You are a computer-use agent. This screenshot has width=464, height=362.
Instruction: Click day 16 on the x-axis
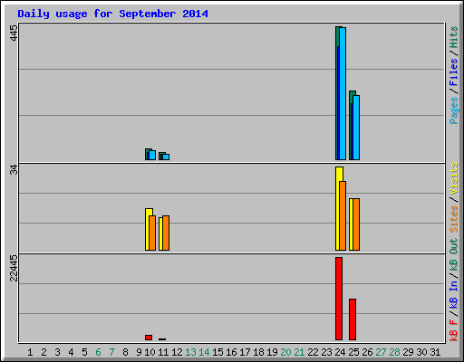(231, 352)
